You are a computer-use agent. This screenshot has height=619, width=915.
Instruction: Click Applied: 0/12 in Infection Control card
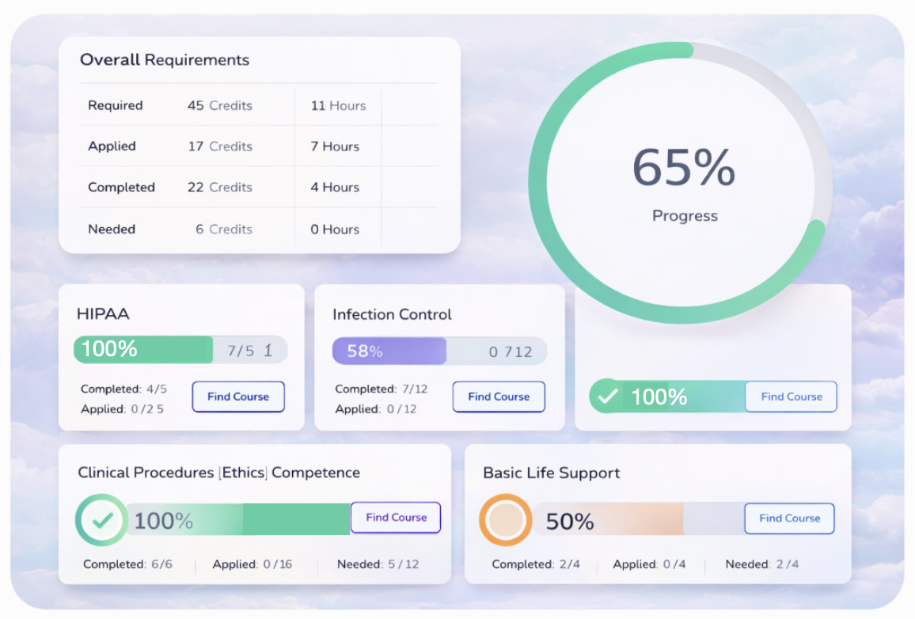(376, 409)
